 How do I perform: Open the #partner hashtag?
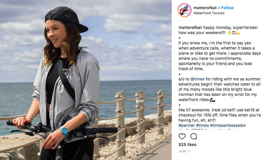187,125
